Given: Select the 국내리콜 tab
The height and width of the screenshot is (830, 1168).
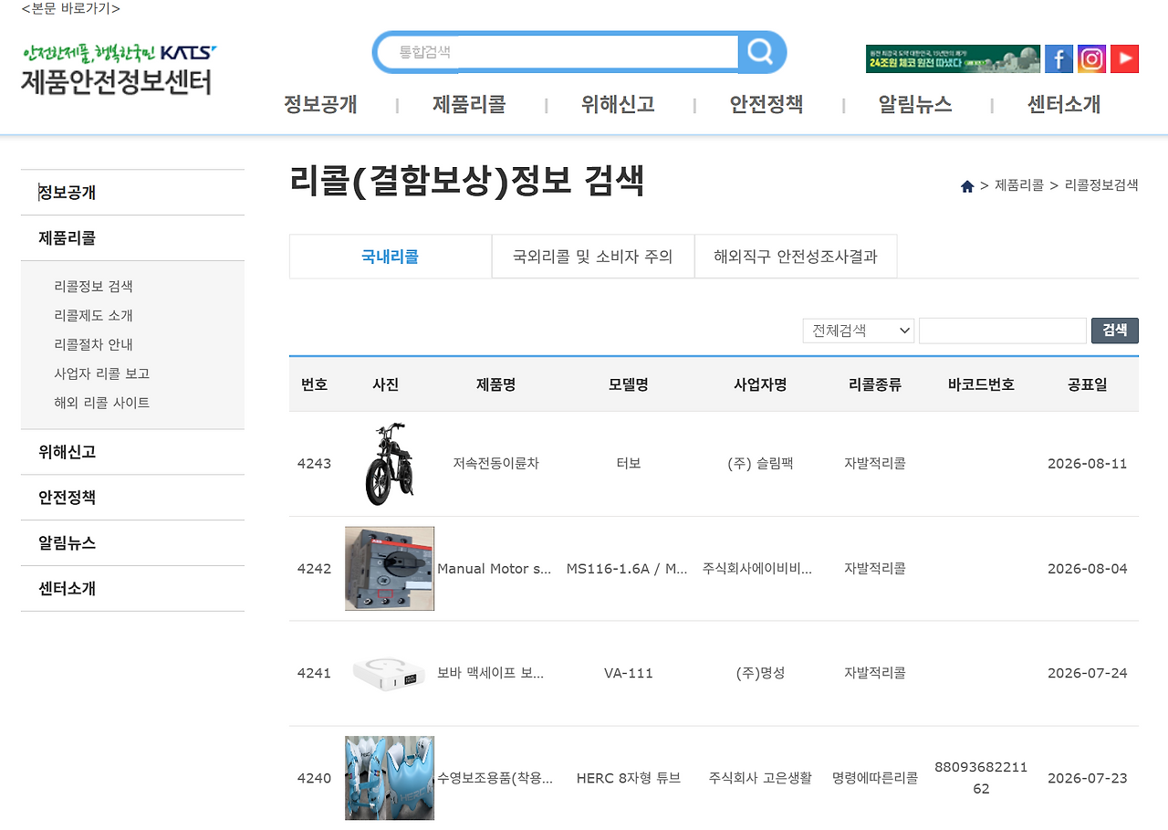Looking at the screenshot, I should click(391, 257).
